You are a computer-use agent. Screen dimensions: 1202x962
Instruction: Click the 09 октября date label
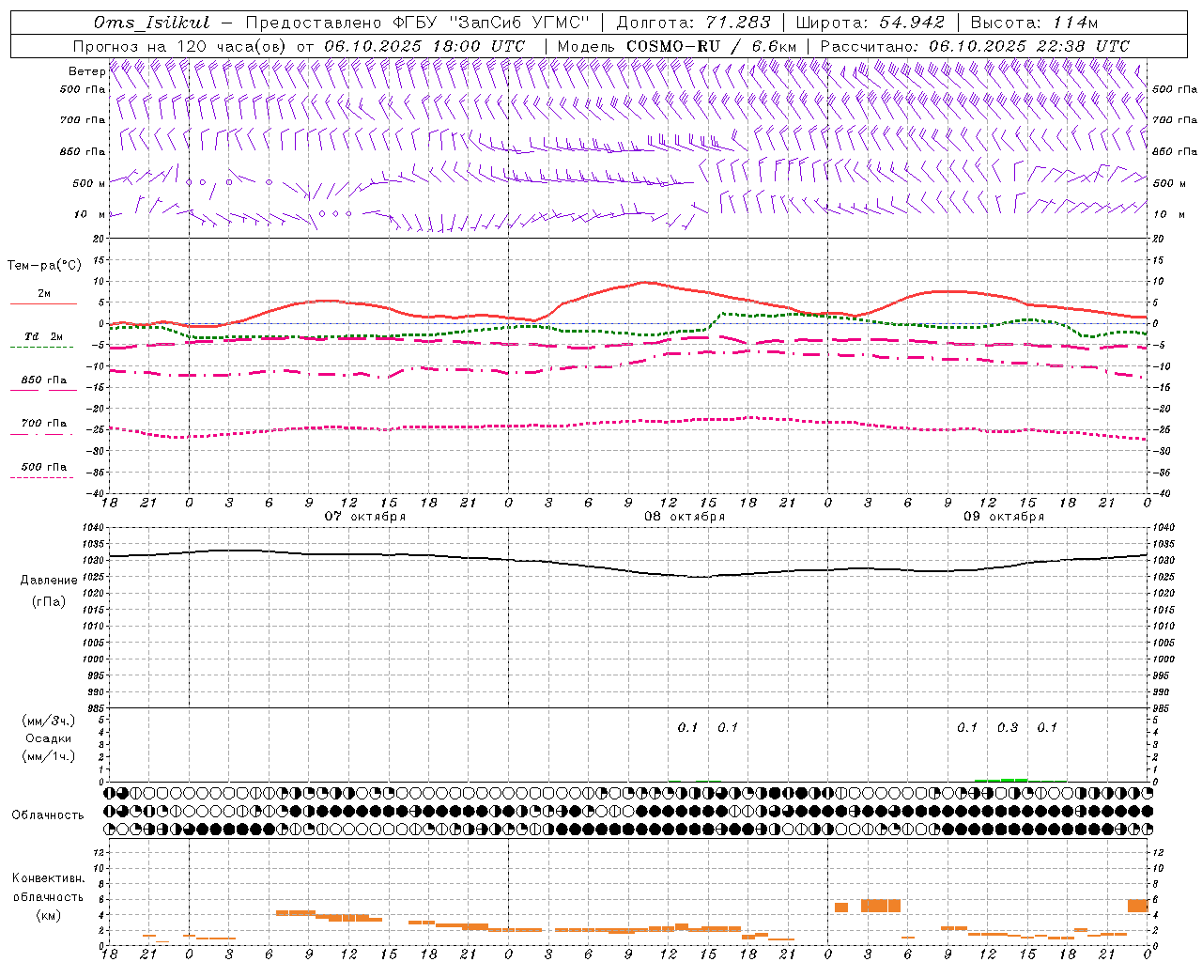pos(1004,517)
